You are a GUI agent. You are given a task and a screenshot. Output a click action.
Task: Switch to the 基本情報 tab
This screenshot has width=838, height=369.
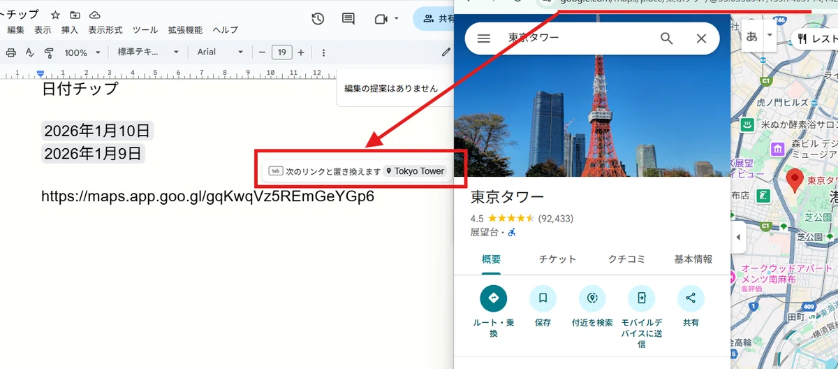[x=693, y=259]
